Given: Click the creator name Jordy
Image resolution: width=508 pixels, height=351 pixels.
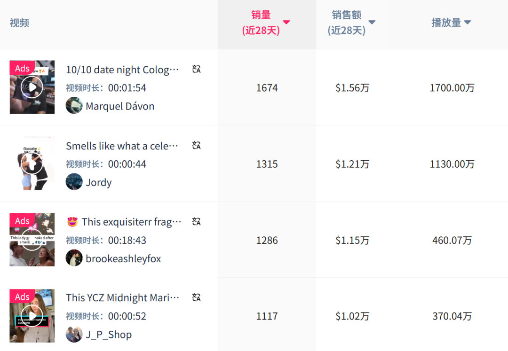Looking at the screenshot, I should (x=98, y=182).
